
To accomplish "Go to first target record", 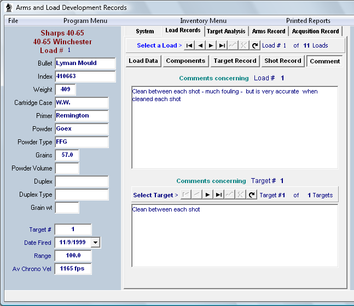I will (186, 195).
